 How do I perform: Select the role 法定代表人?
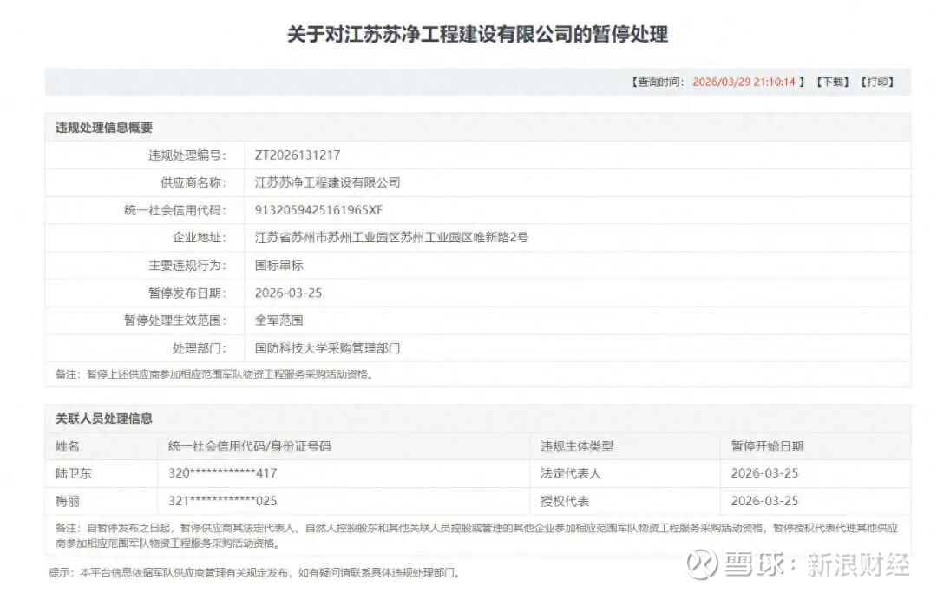[571, 473]
